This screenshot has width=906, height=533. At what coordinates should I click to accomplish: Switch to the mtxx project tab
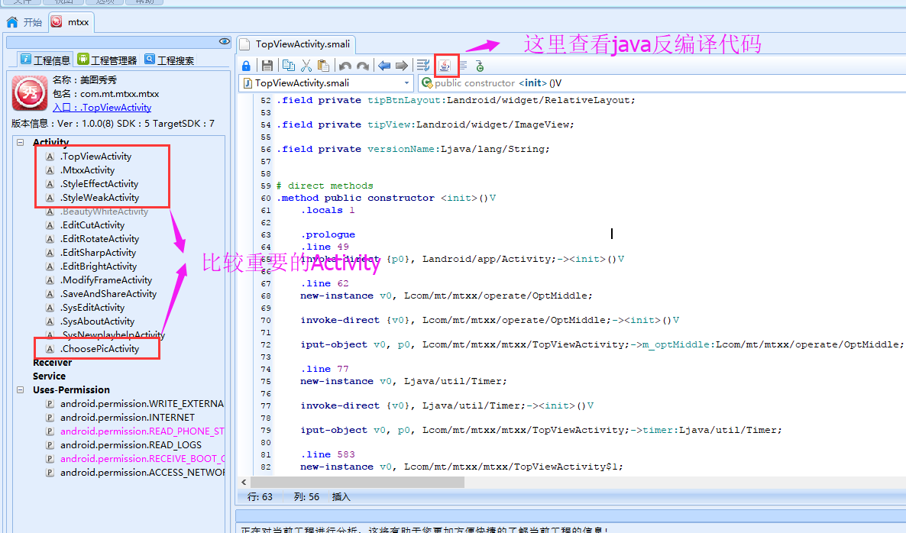coord(70,22)
